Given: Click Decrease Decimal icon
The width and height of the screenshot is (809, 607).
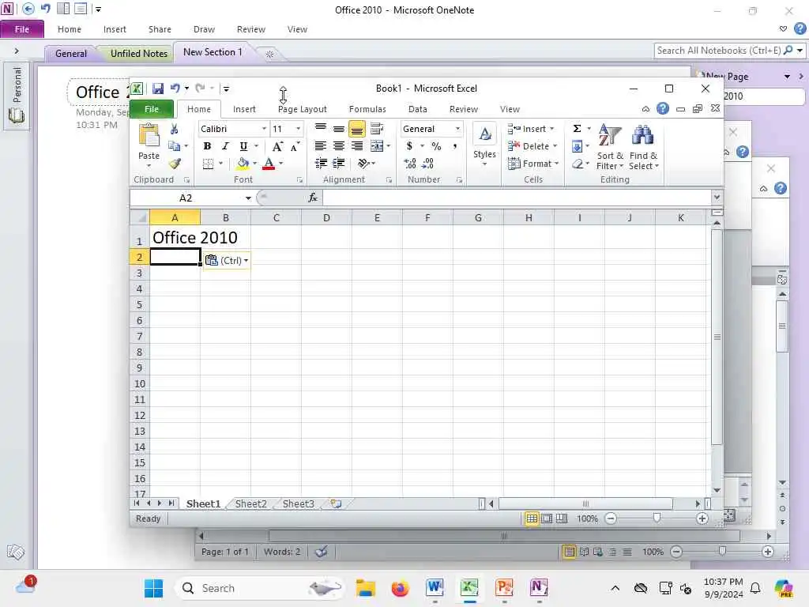Looking at the screenshot, I should click(x=427, y=164).
